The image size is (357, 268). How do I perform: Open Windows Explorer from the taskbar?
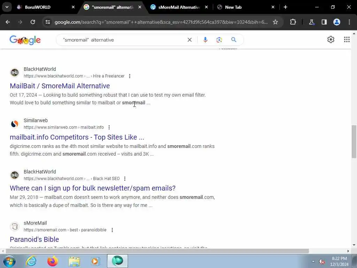click(74, 261)
